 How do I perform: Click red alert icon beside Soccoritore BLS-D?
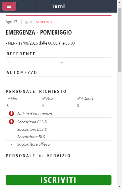pyautogui.click(x=11, y=122)
